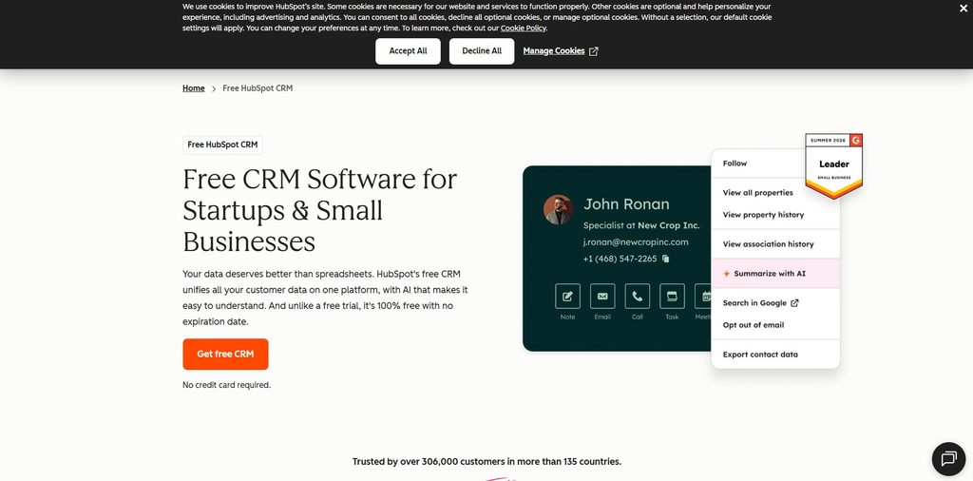Select View association history
Screen dimensions: 973x481
point(768,244)
